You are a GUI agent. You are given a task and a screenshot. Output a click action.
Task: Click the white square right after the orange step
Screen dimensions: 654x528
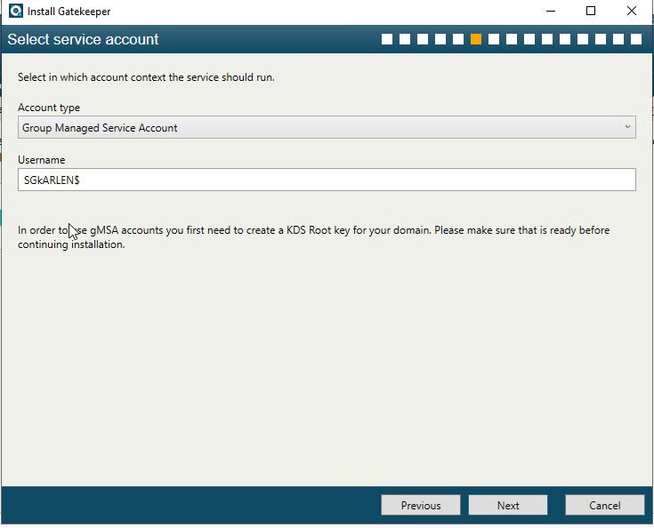(494, 39)
